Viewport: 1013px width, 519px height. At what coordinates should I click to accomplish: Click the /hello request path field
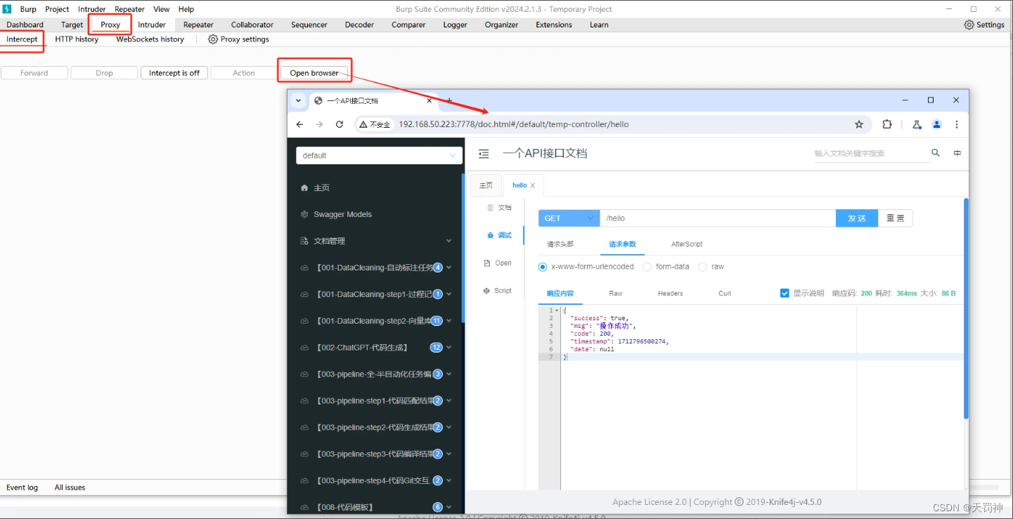718,218
